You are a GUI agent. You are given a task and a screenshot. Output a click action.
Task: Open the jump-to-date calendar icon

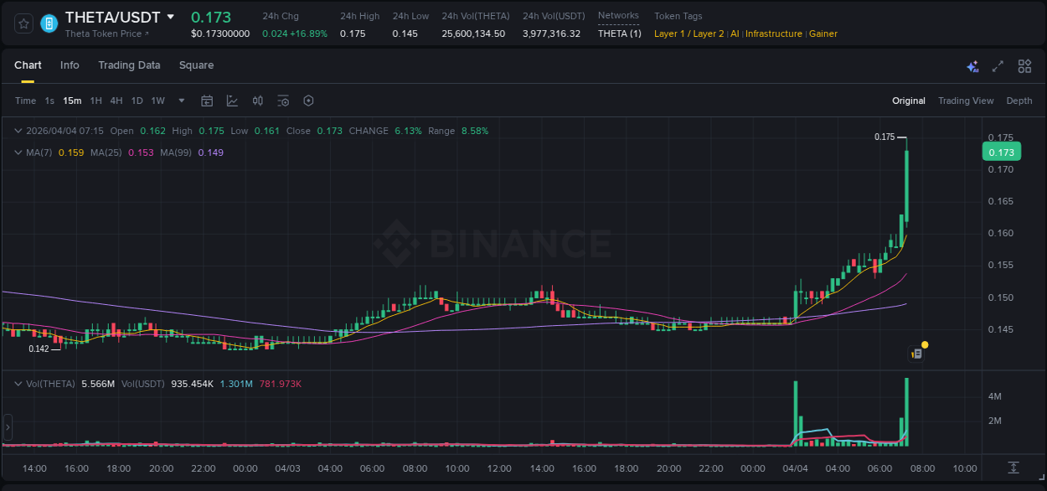click(x=207, y=101)
